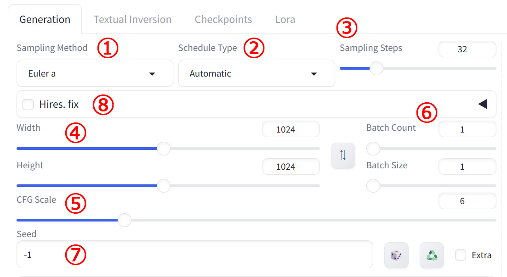Open the Schedule Type dropdown
Image resolution: width=507 pixels, height=277 pixels.
click(256, 73)
